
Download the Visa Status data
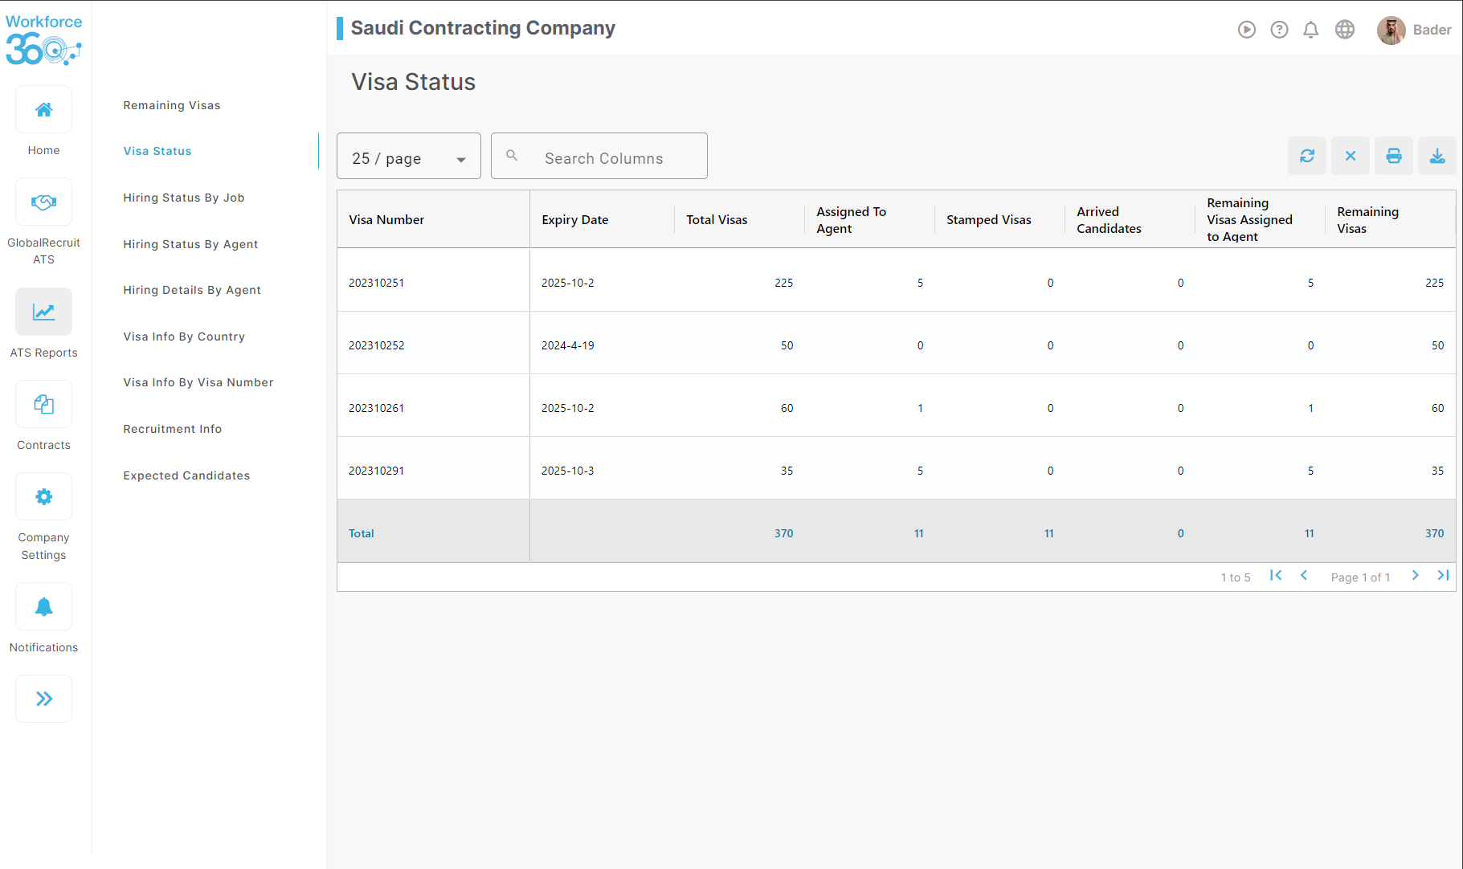click(x=1437, y=156)
